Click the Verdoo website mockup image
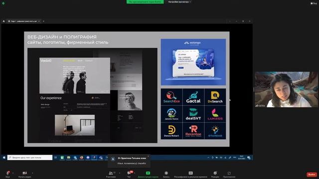 pos(92,95)
